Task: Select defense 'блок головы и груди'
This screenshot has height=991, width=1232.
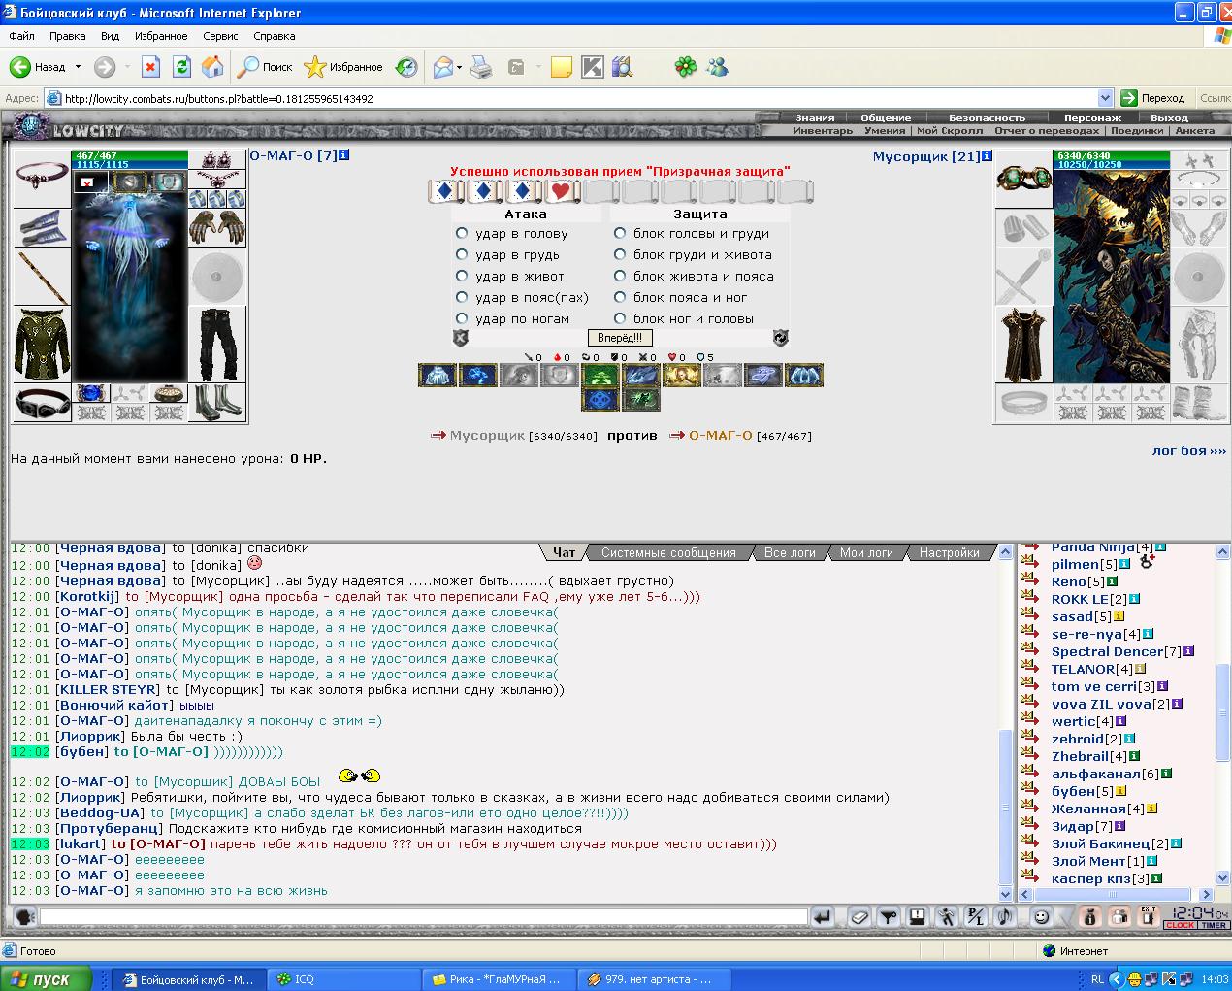Action: 620,233
